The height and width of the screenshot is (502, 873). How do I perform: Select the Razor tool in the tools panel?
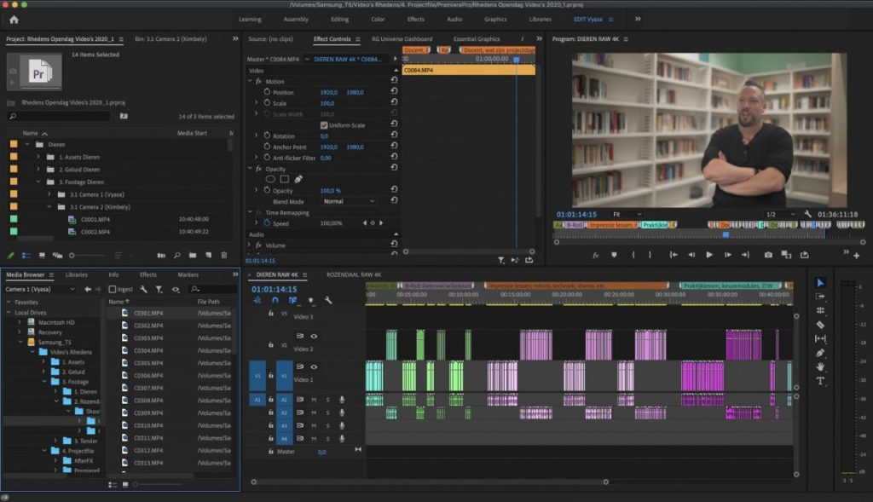tap(820, 325)
